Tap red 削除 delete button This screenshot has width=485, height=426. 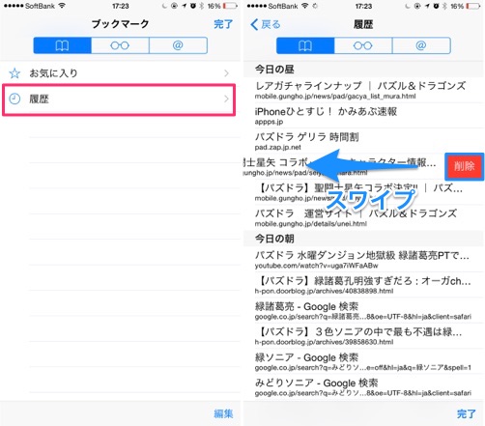(465, 166)
